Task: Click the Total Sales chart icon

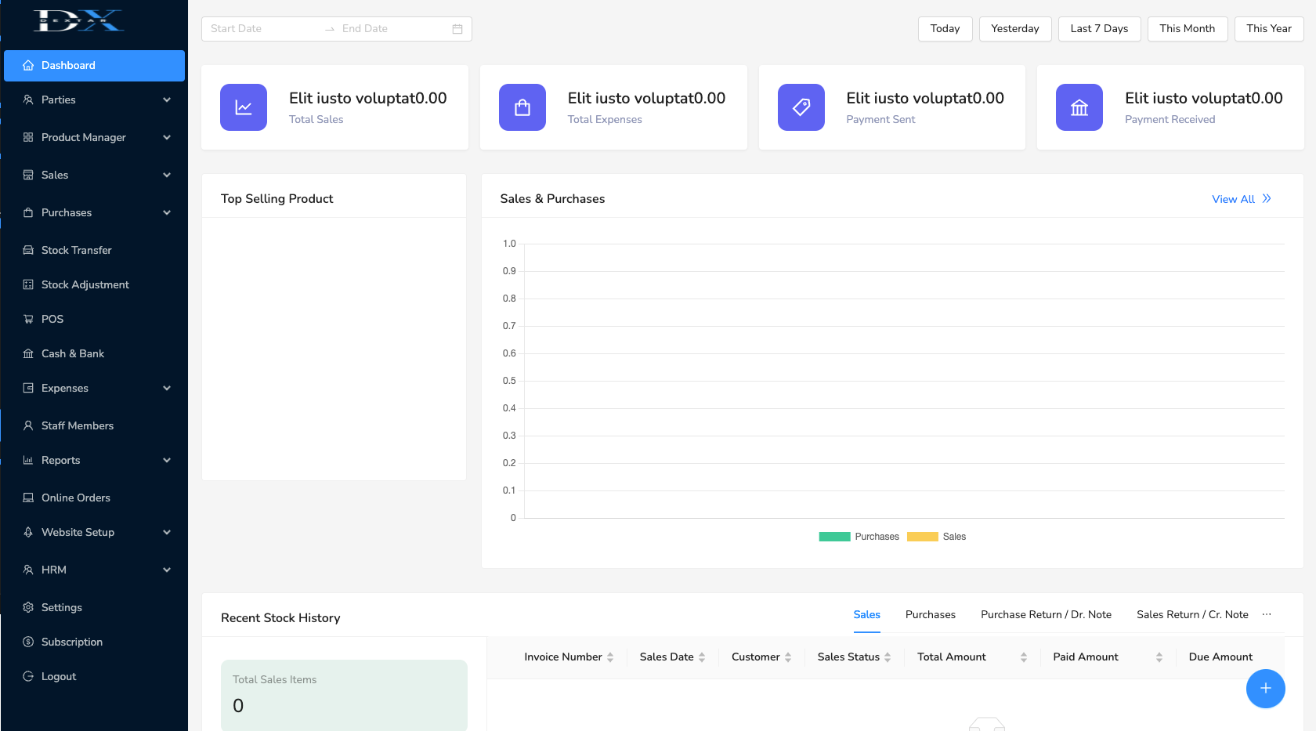Action: click(x=244, y=107)
